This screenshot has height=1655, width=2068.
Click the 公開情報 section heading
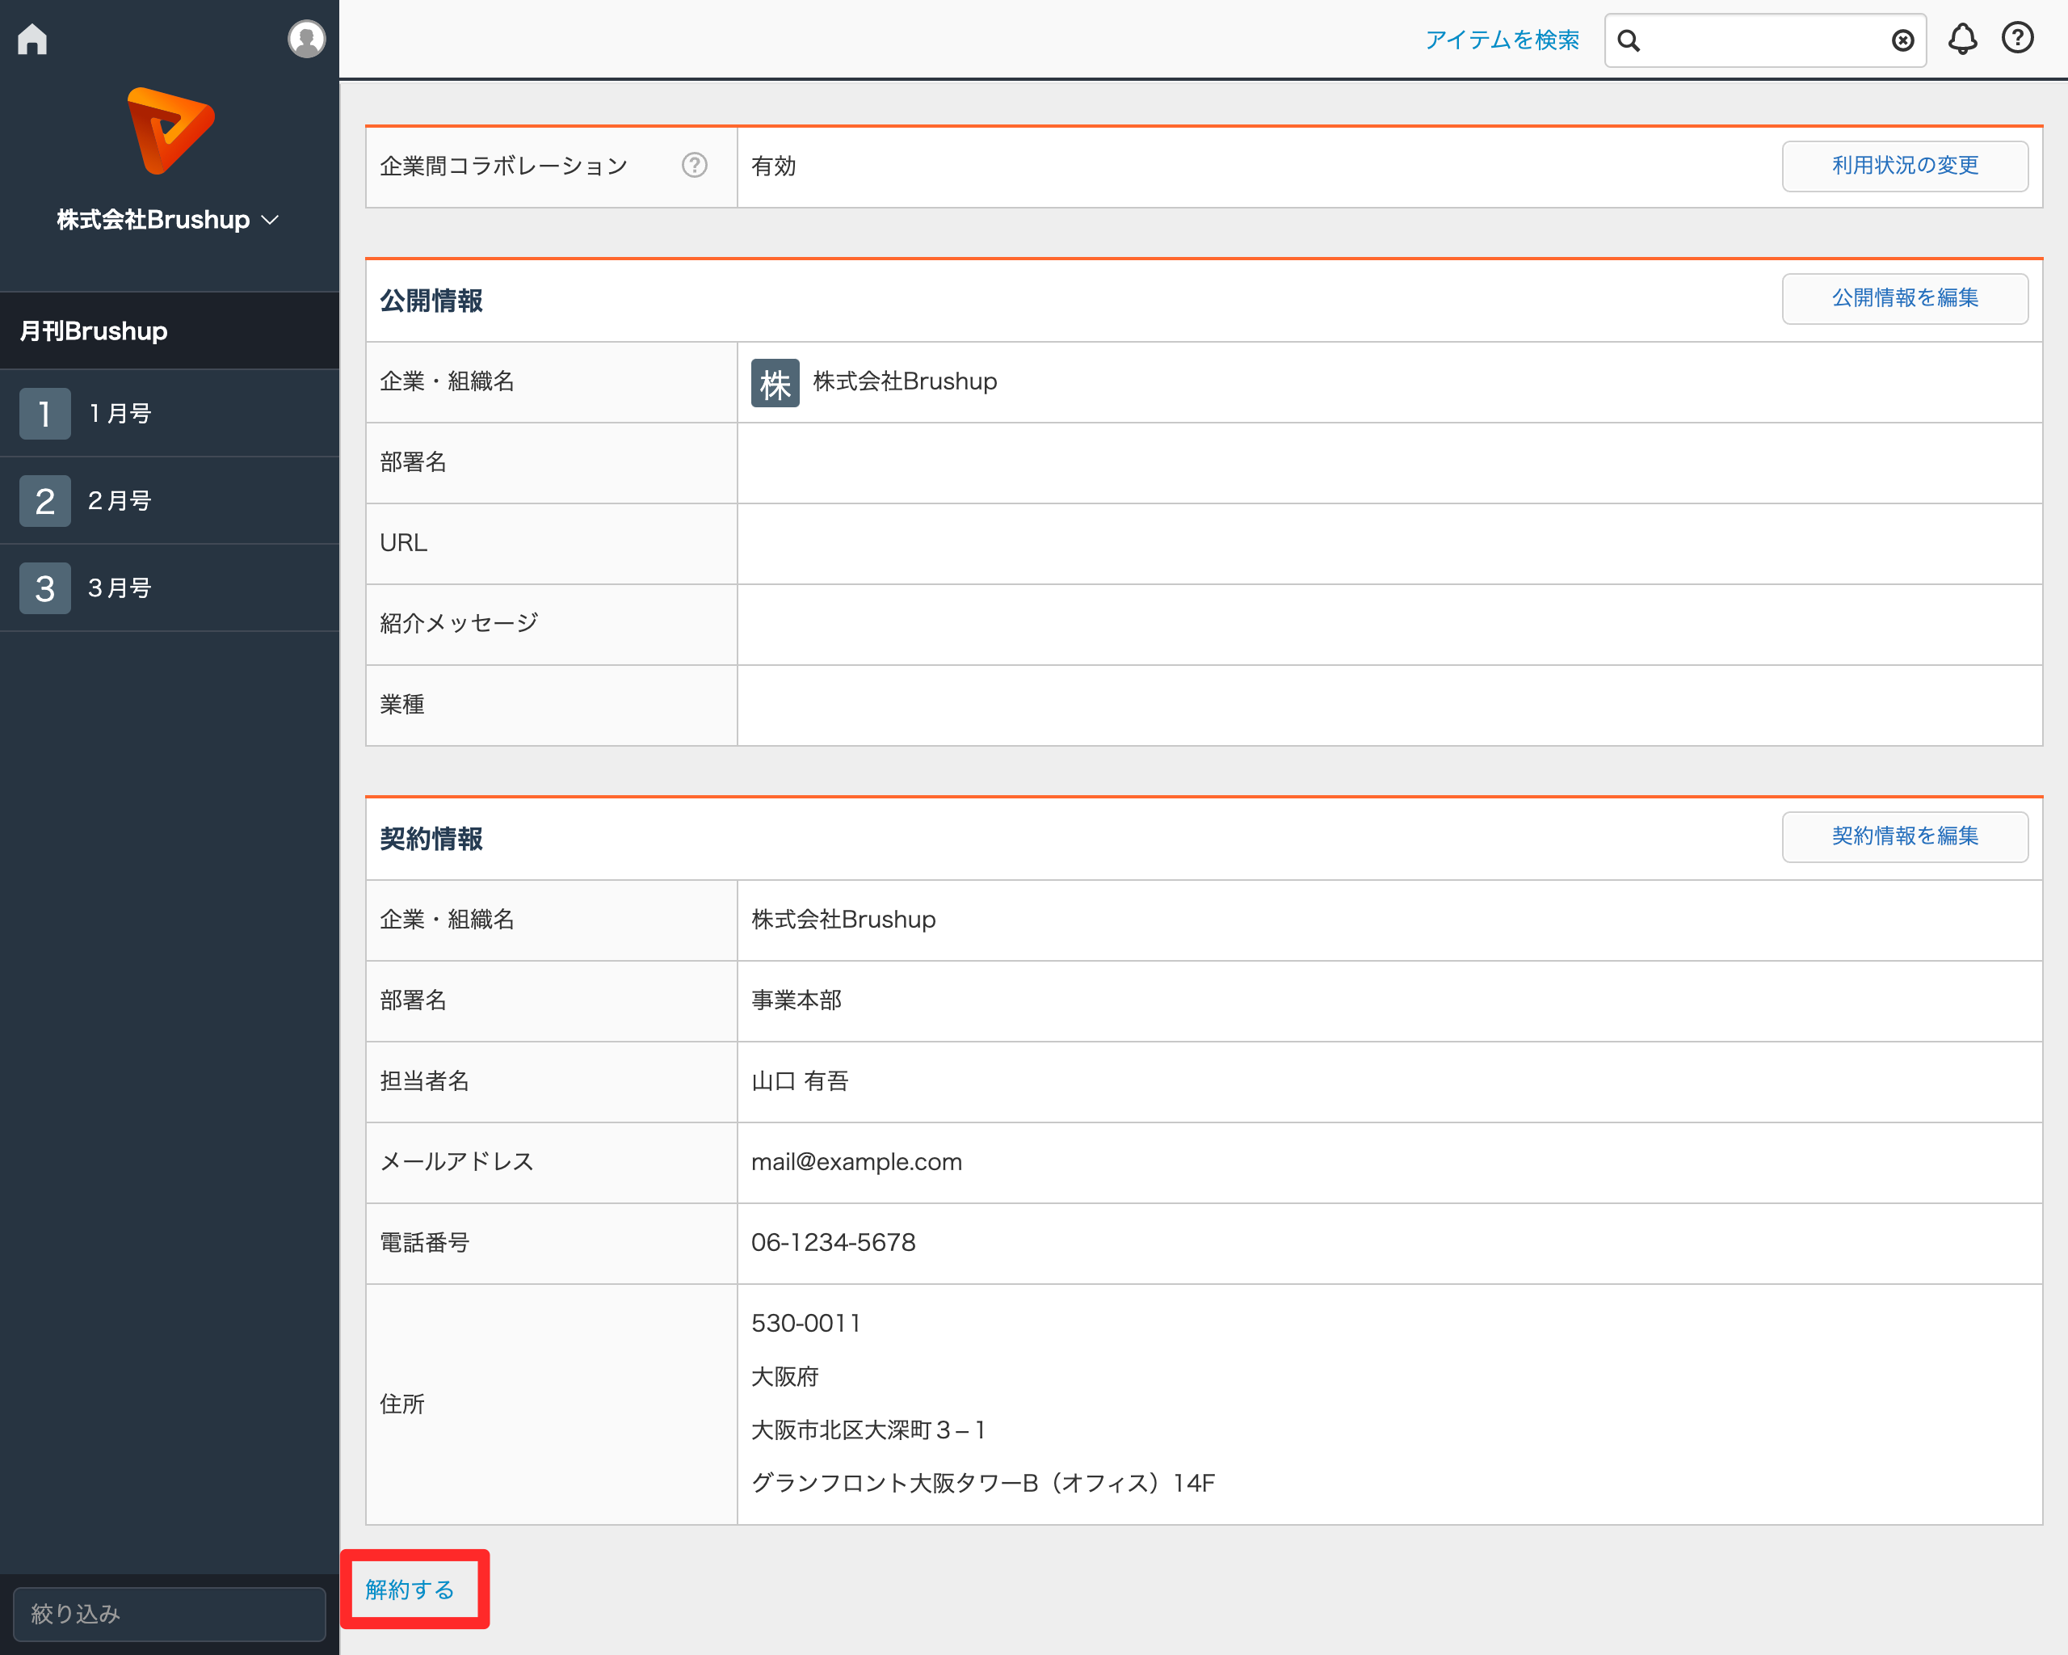coord(431,301)
